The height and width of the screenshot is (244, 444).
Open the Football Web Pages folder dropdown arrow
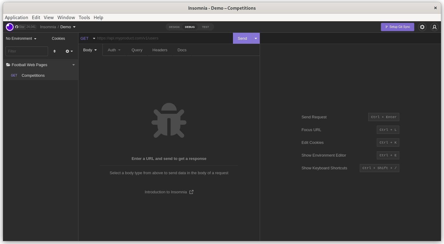73,65
